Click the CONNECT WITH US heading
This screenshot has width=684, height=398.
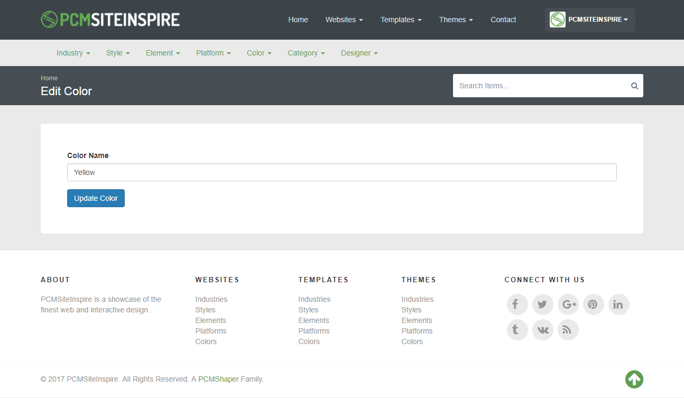[544, 280]
